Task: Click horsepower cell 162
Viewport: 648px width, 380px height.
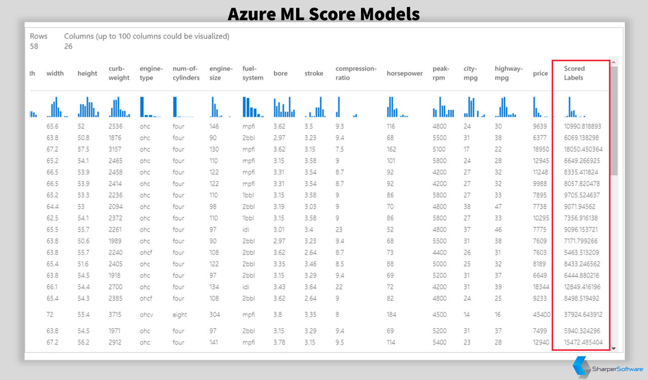Action: pyautogui.click(x=391, y=149)
